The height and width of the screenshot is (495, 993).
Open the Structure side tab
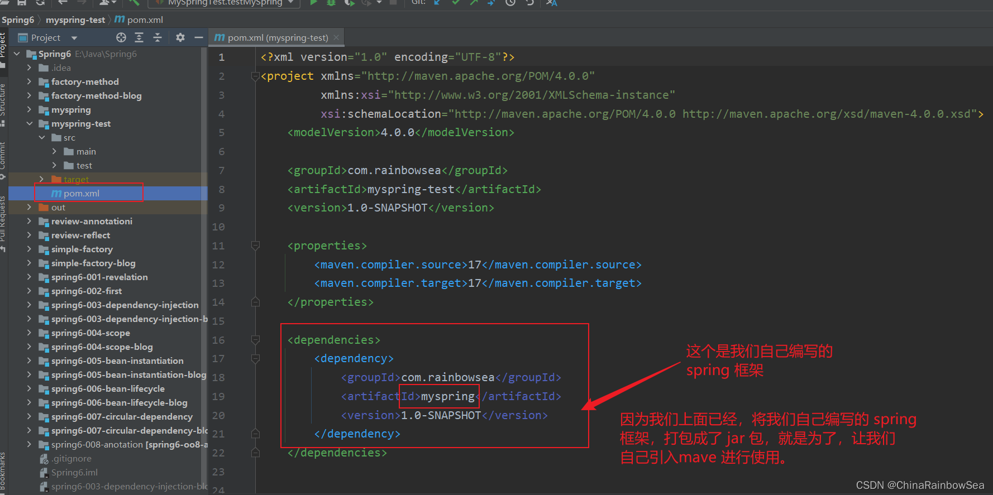tap(3, 102)
